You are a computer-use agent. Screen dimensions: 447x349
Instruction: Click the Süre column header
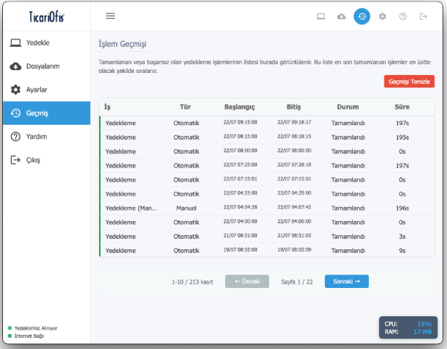coord(402,107)
